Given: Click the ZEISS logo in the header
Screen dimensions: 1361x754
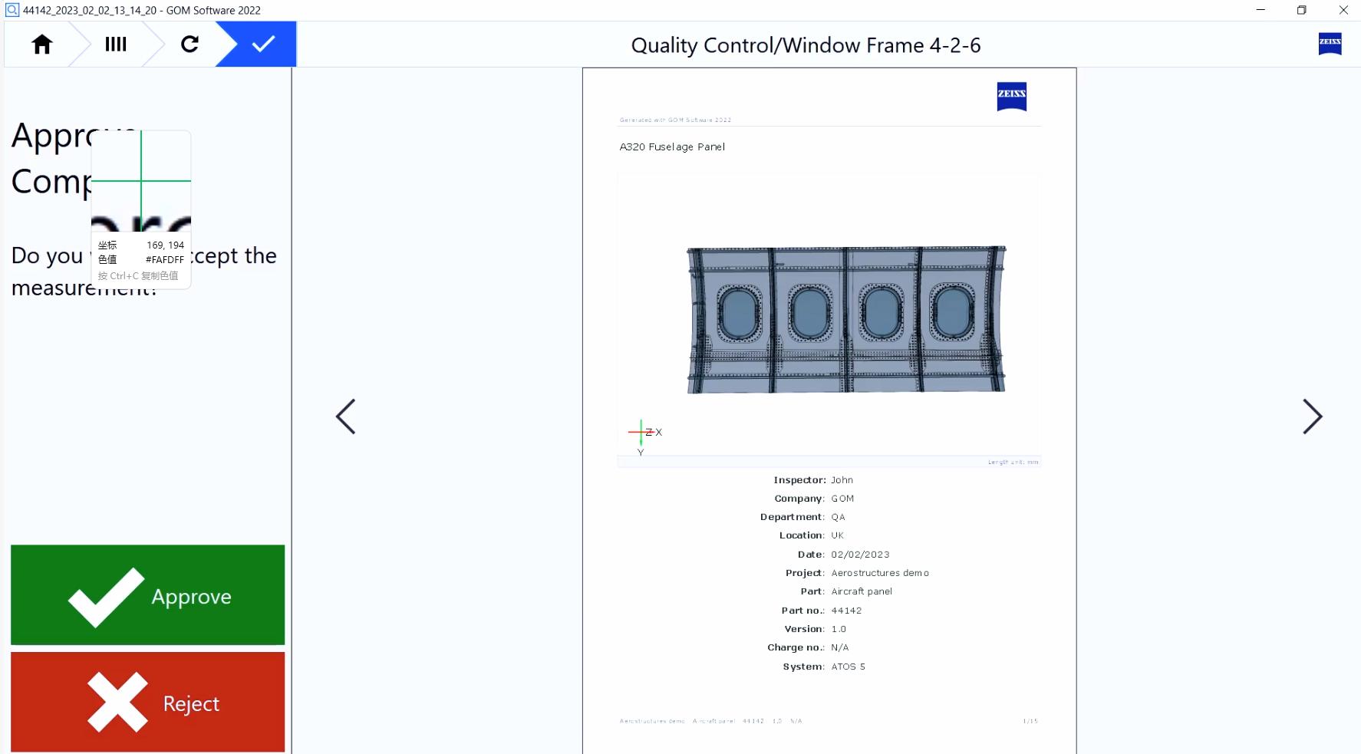Looking at the screenshot, I should tap(1330, 44).
